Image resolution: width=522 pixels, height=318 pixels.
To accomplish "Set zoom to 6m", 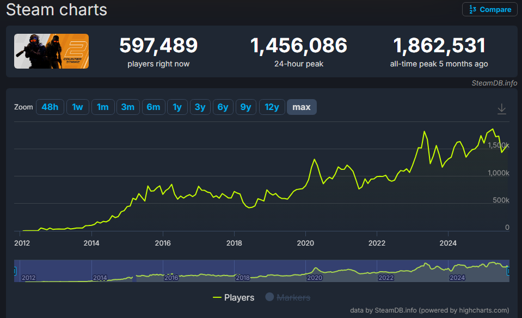I will coord(153,107).
